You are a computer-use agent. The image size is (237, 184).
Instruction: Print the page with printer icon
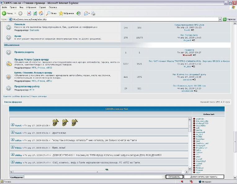click(x=93, y=13)
